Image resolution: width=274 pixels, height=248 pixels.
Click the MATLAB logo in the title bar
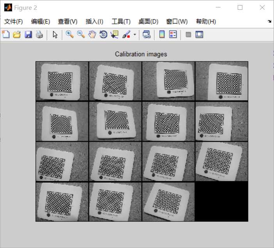(8, 7)
